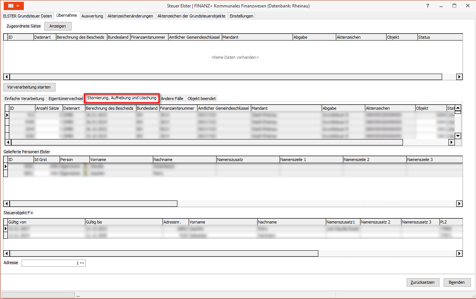Click the Namenszusatz1 column header
The width and height of the screenshot is (476, 299).
click(343, 222)
